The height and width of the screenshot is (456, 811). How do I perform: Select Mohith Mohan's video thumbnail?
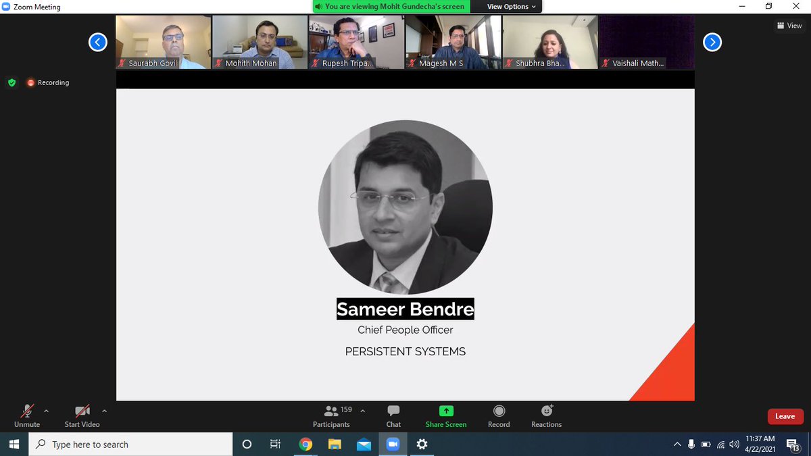click(260, 42)
